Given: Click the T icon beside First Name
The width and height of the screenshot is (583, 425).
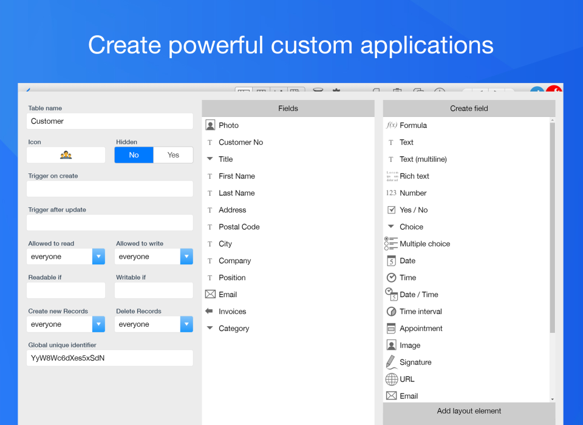Looking at the screenshot, I should point(210,176).
